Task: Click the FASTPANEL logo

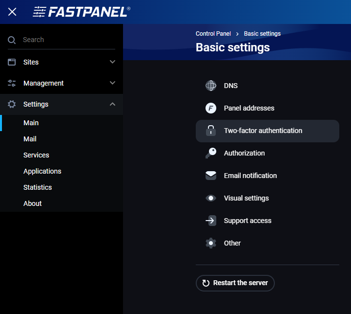Action: pos(82,12)
